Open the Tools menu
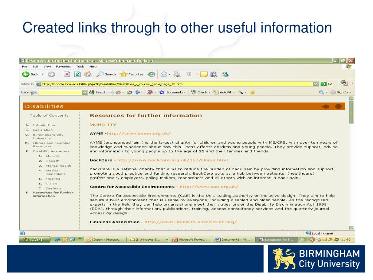Screen dimensions: 373x280 [x=80, y=66]
